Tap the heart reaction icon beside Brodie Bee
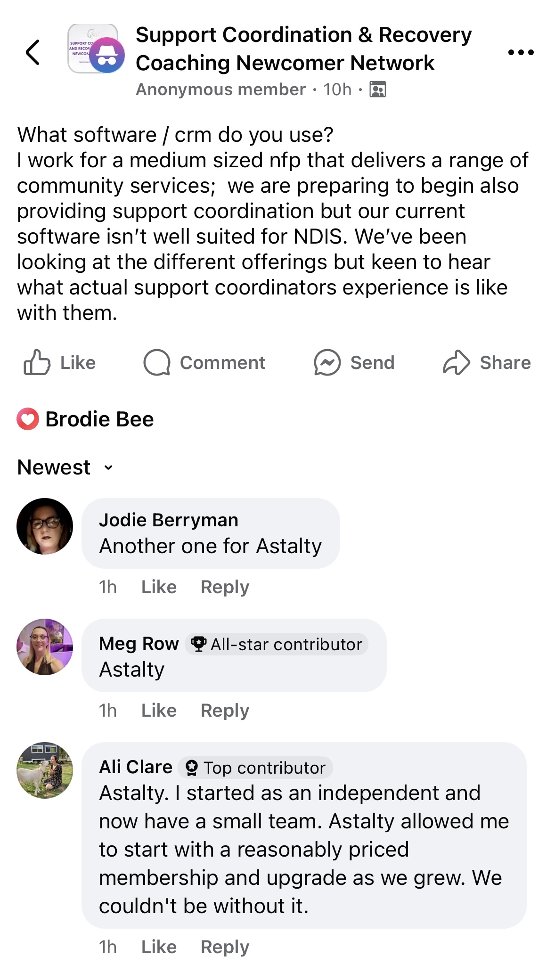The height and width of the screenshot is (973, 555). point(27,418)
